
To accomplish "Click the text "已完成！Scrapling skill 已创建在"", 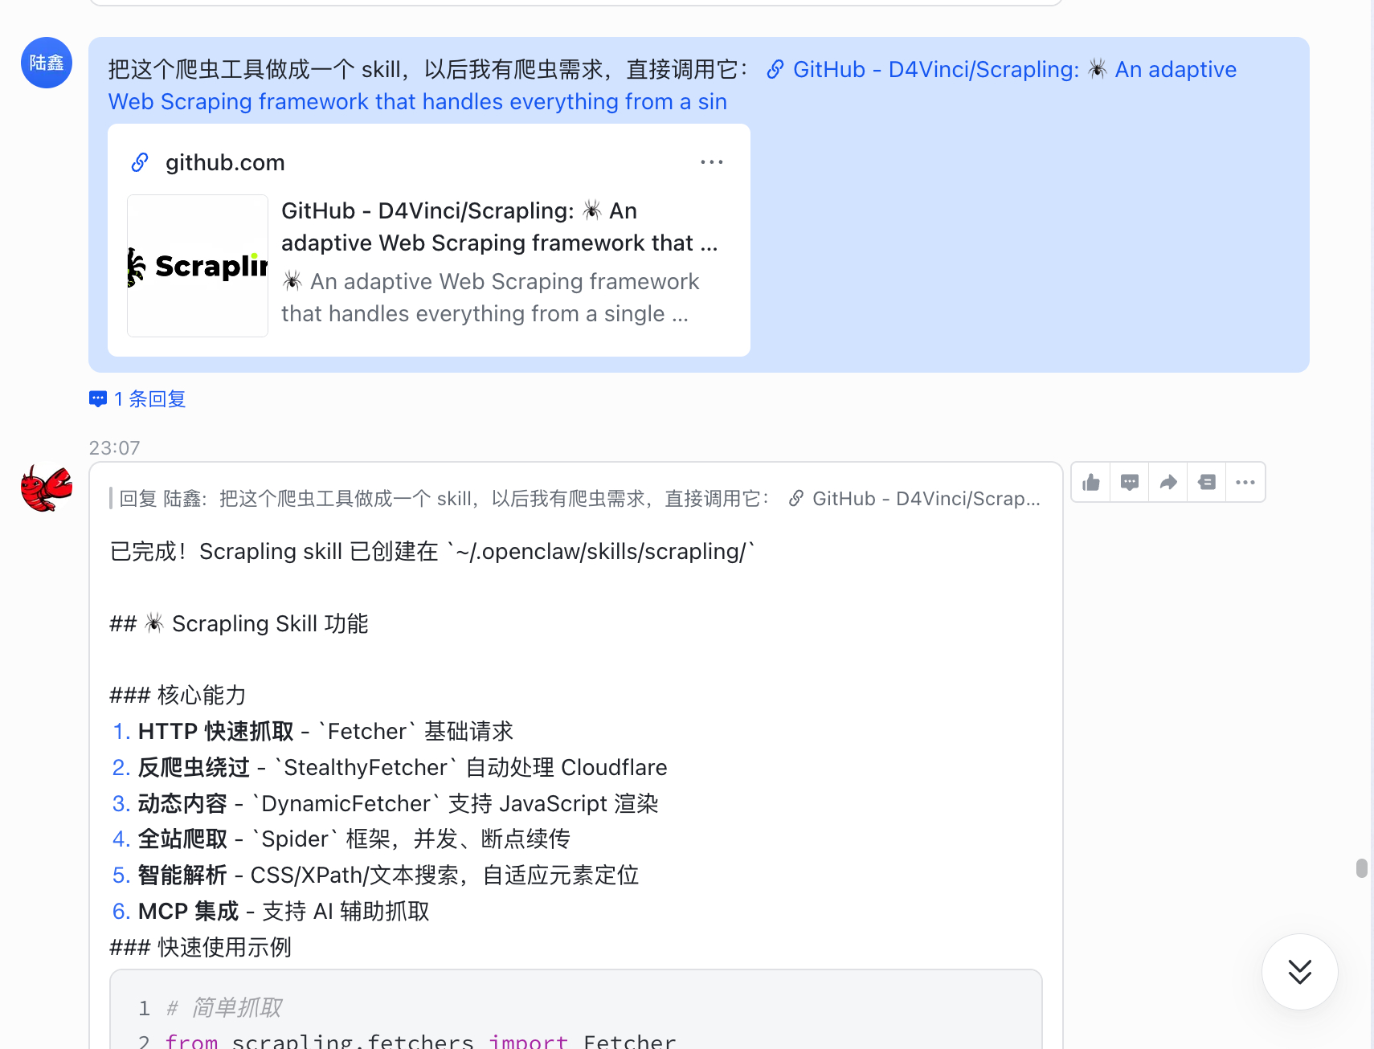I will point(274,552).
